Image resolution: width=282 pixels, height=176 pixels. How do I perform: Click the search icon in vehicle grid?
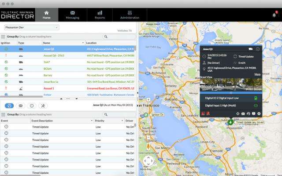[x=106, y=37]
